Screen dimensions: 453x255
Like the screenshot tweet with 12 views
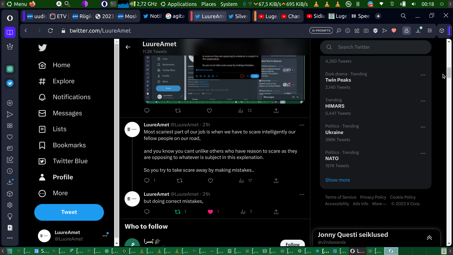pos(209,110)
